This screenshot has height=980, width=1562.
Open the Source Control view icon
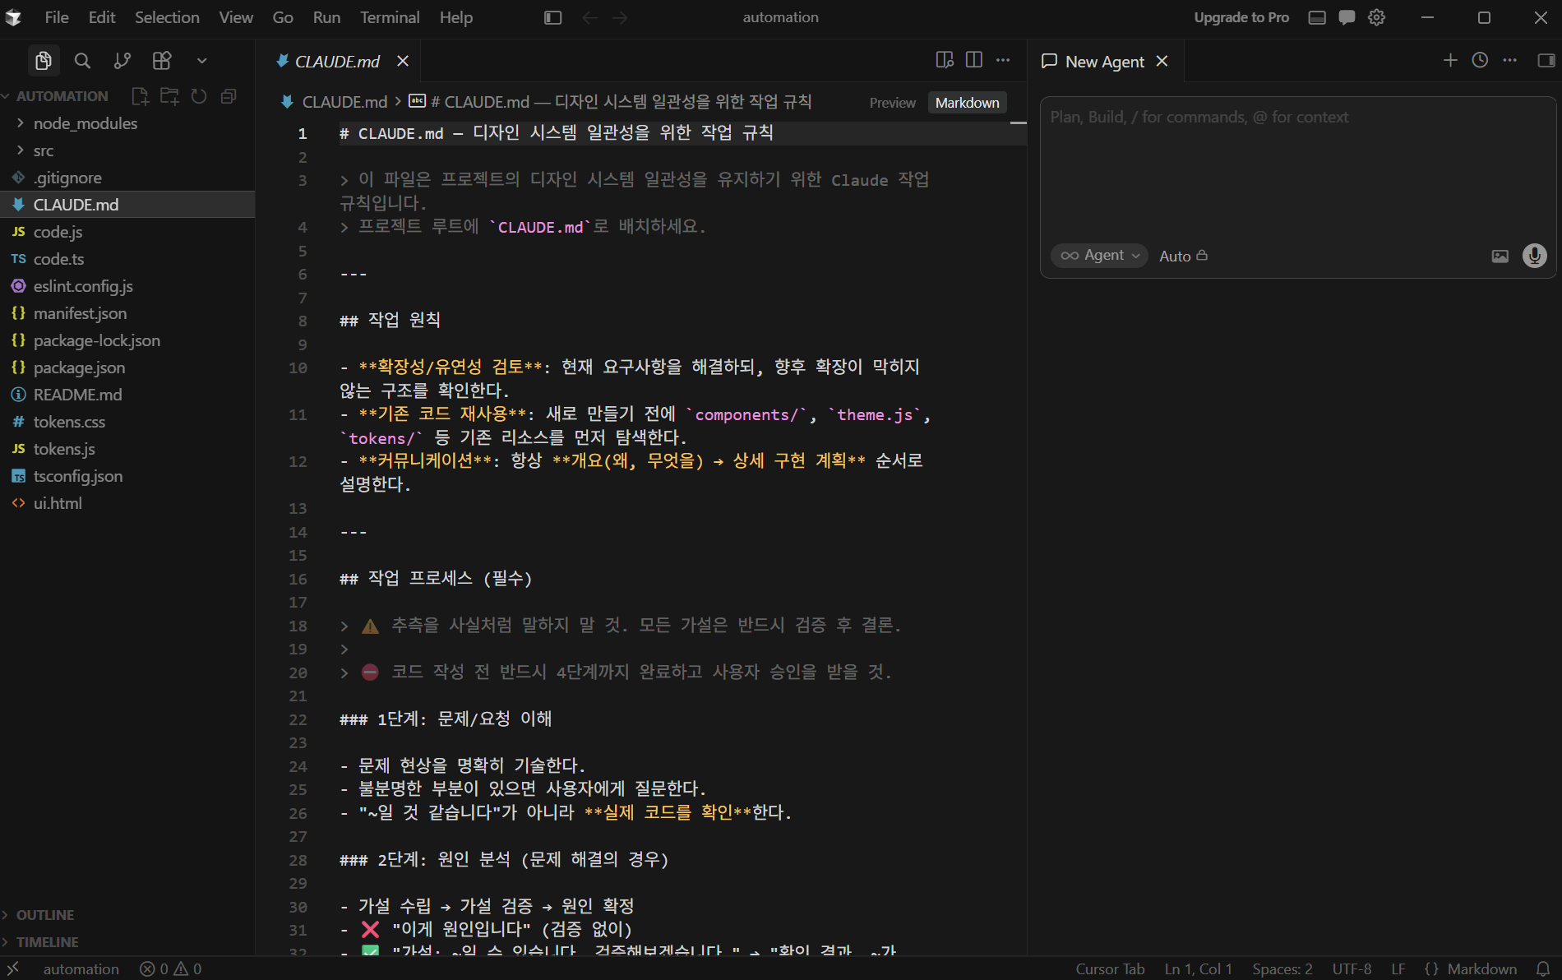pos(122,60)
